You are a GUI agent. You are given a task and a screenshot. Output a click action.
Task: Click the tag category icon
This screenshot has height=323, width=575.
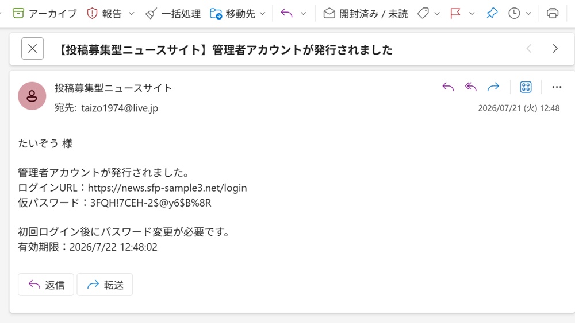pos(423,14)
